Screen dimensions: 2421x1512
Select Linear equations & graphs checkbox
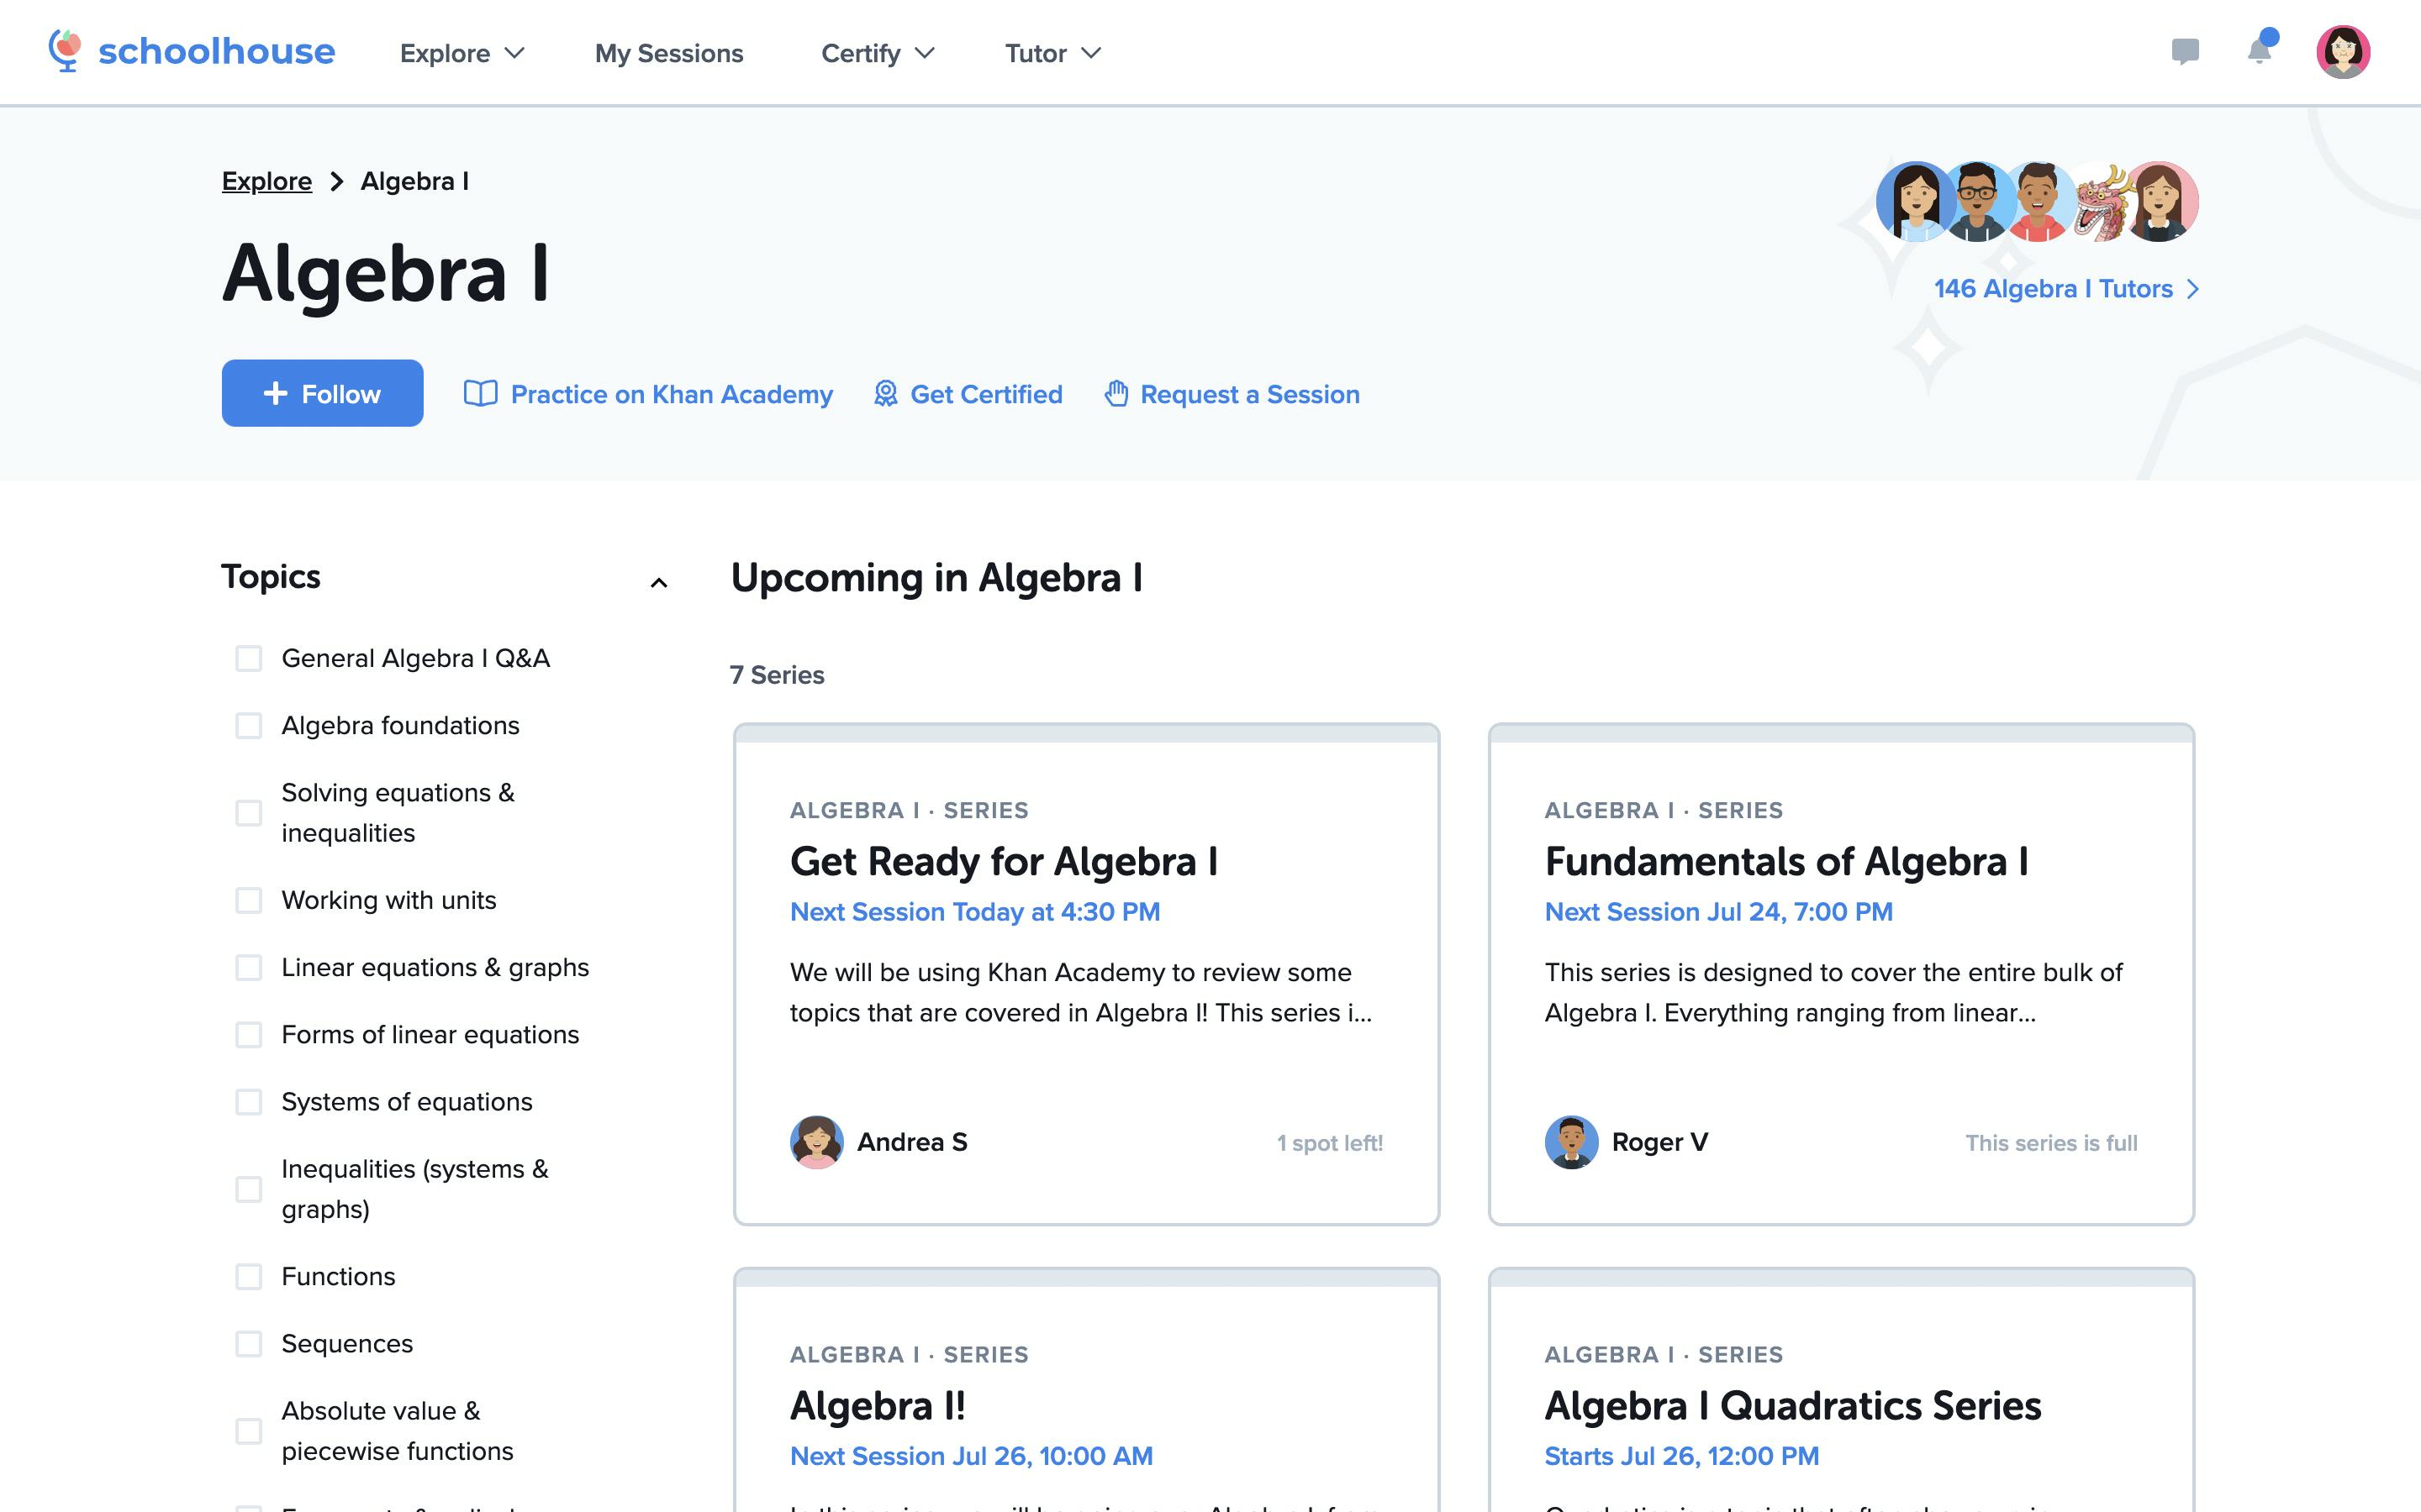248,967
